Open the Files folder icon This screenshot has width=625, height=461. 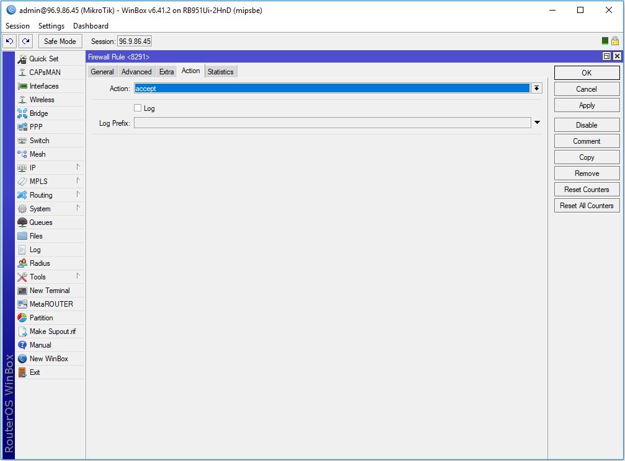22,236
